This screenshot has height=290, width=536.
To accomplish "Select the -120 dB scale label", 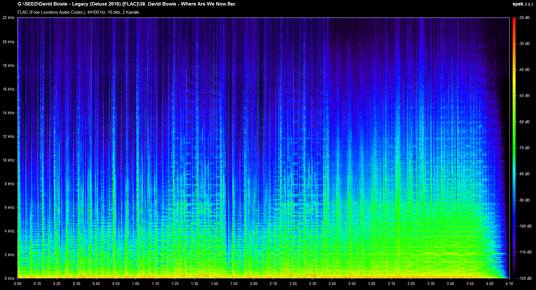I will pos(525,278).
